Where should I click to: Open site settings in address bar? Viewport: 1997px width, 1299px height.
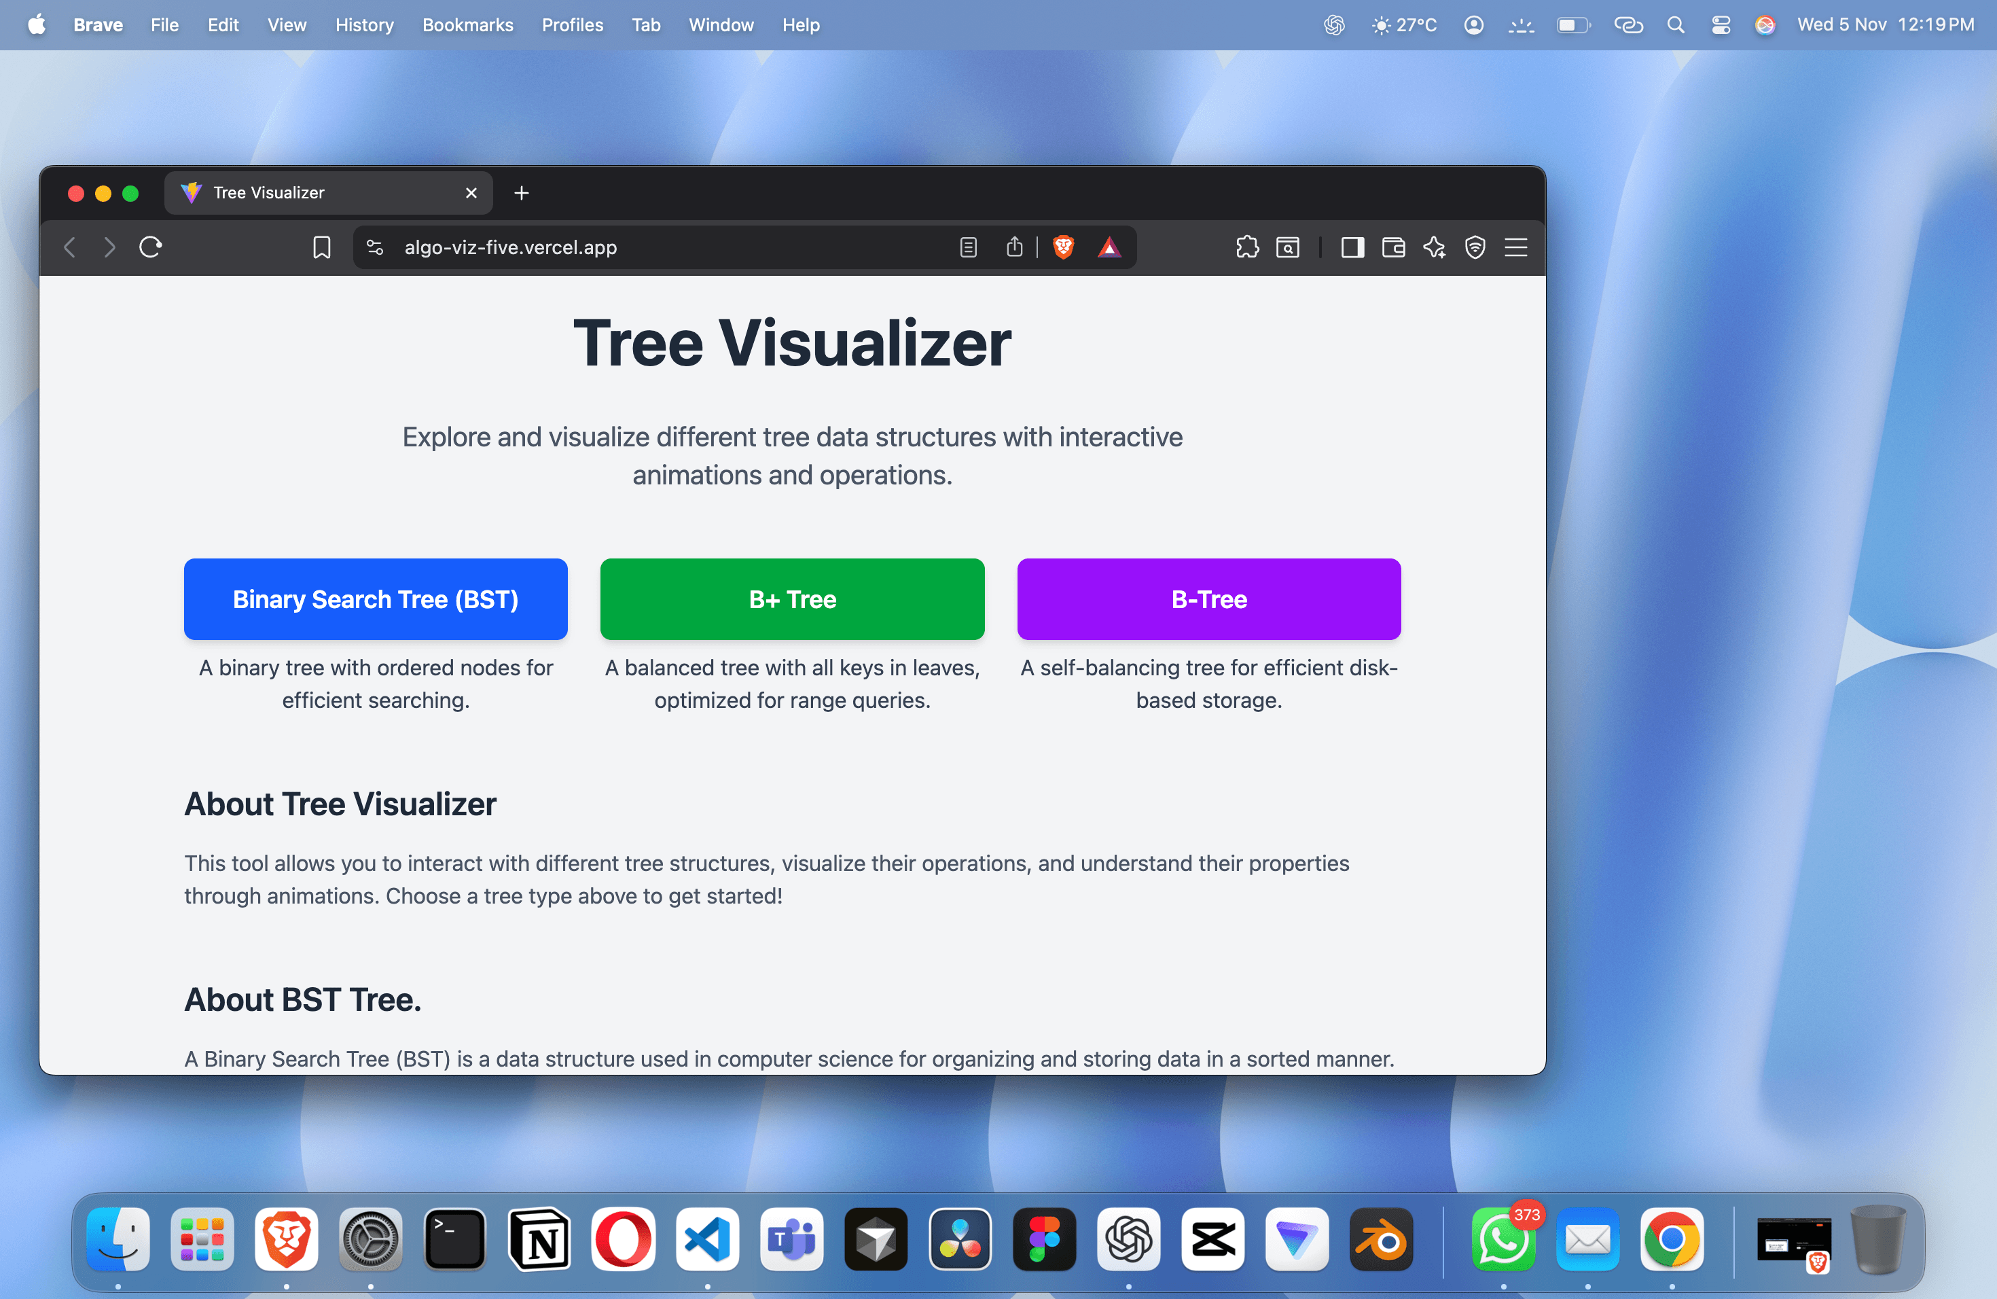click(375, 247)
